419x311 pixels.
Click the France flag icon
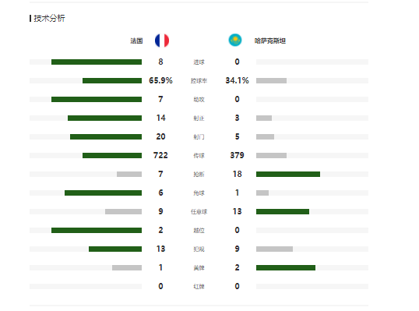(162, 41)
